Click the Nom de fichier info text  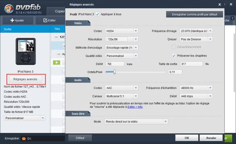[25, 86]
